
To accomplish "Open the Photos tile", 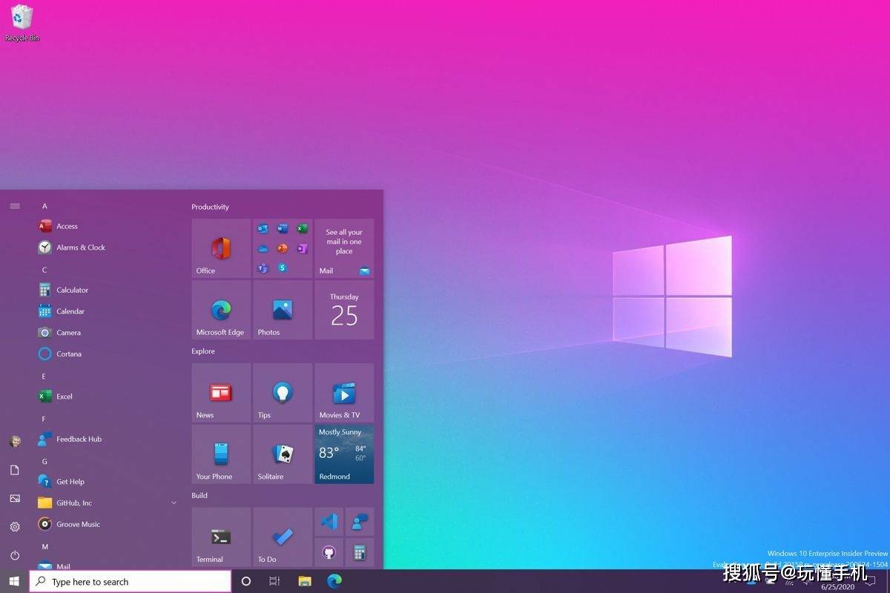I will (x=283, y=310).
